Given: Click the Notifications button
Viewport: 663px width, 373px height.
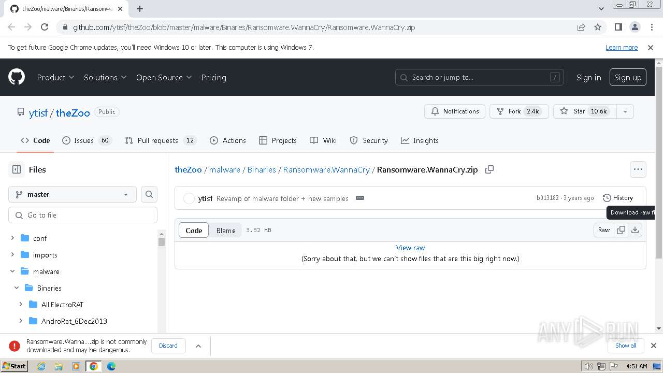Looking at the screenshot, I should [455, 111].
